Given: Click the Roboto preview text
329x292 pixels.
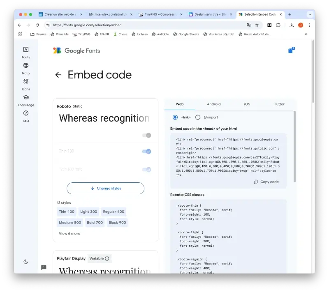Looking at the screenshot, I should click(x=104, y=118).
